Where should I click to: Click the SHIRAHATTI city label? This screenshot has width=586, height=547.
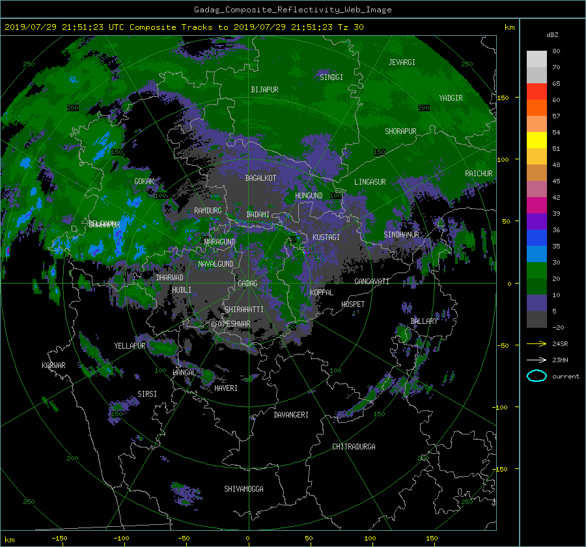pyautogui.click(x=244, y=310)
